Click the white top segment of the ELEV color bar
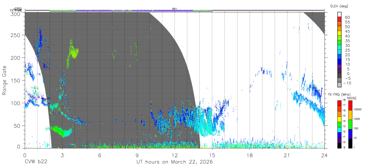 pyautogui.click(x=339, y=15)
